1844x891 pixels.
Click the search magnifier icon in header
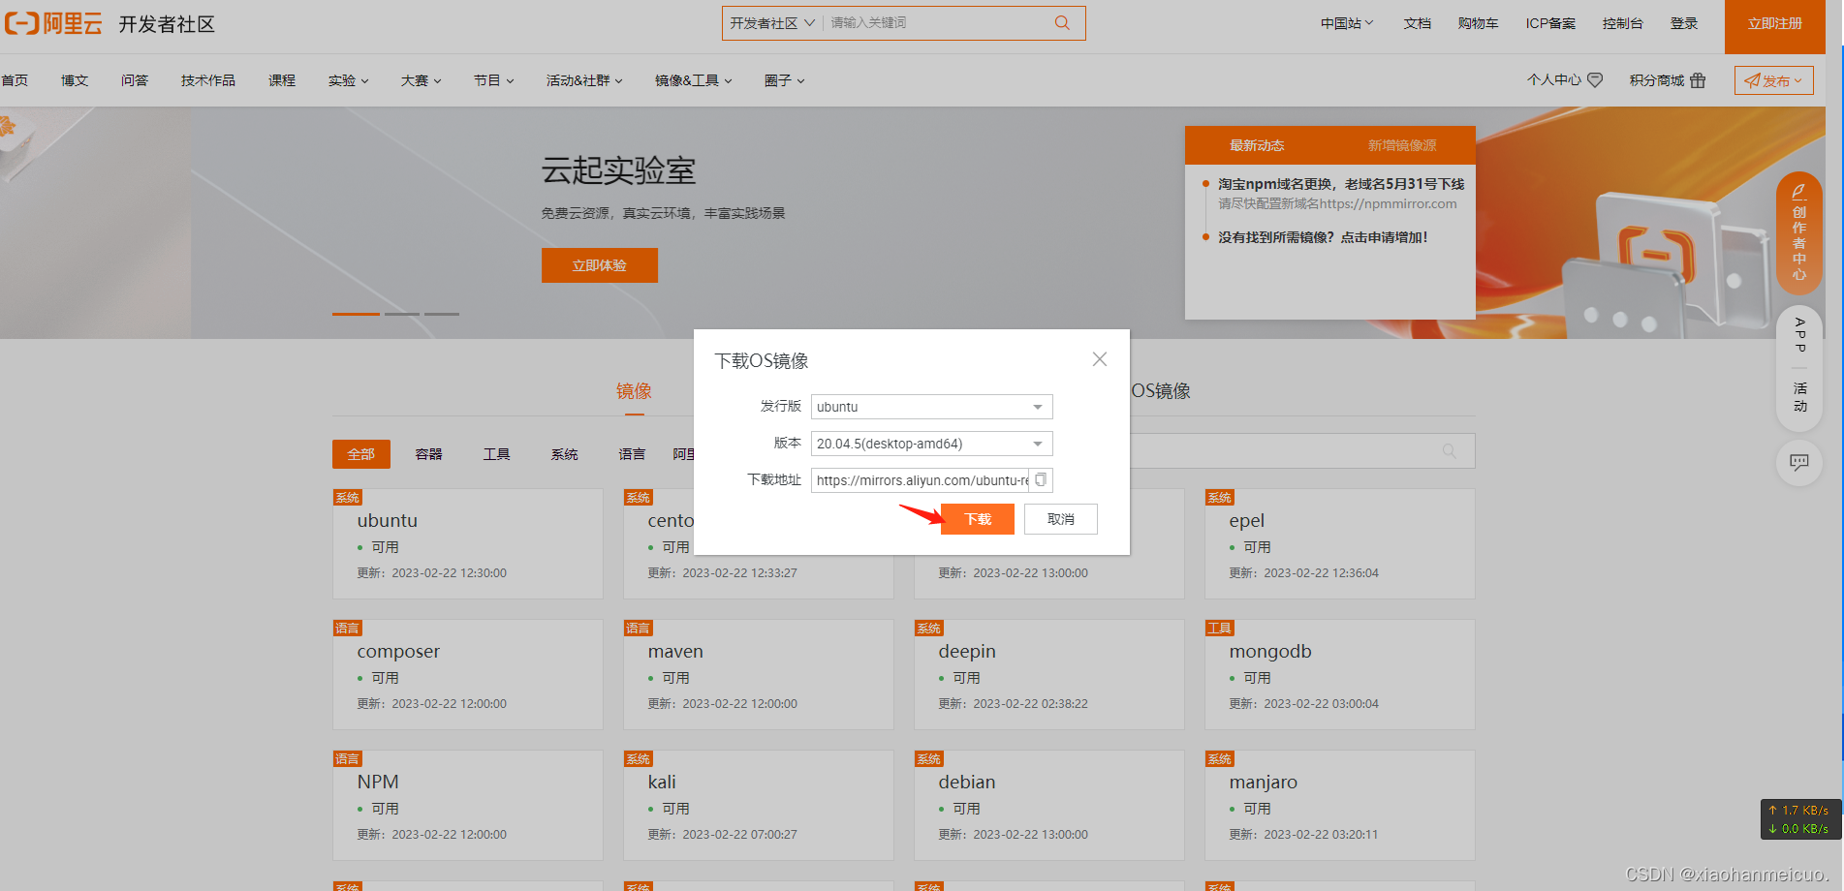point(1062,22)
